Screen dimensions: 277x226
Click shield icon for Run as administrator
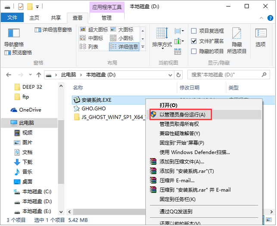(153, 114)
